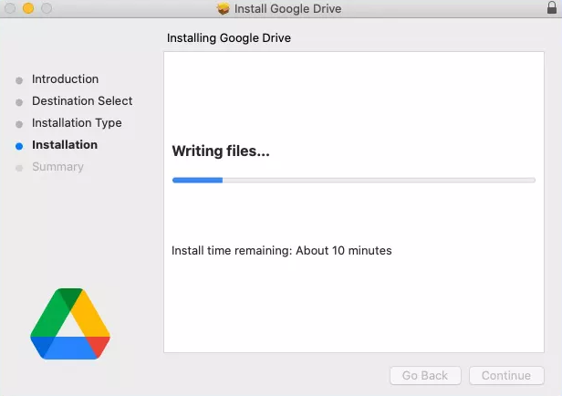Select the Destination Select step
The width and height of the screenshot is (562, 396).
pos(82,100)
